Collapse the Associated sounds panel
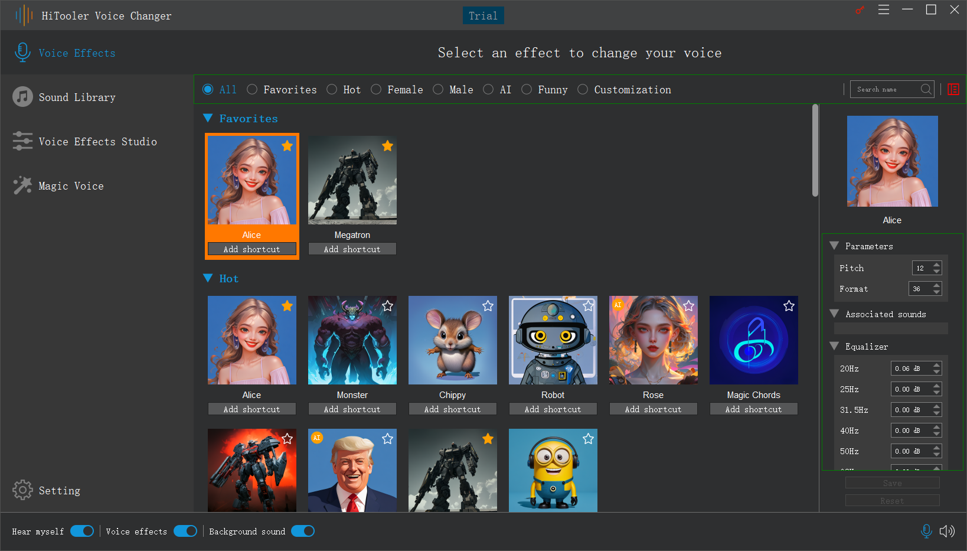Image resolution: width=967 pixels, height=551 pixels. coord(834,314)
